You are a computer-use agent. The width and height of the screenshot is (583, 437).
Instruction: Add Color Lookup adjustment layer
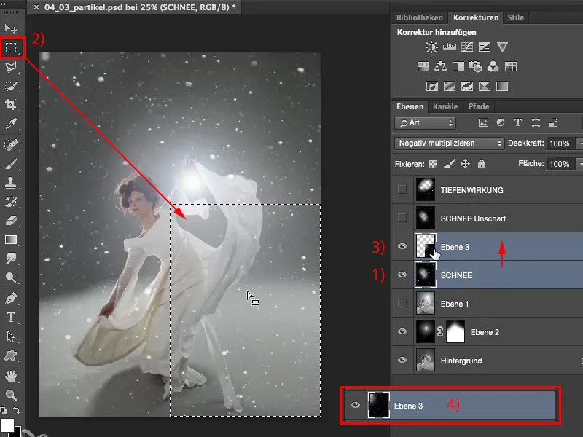coord(511,67)
